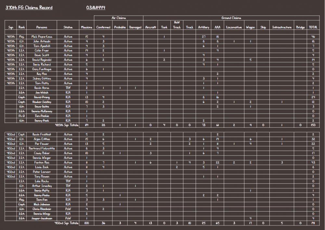Click the 370th FG Claims Record title
325x230 pixels.
[x=29, y=8]
